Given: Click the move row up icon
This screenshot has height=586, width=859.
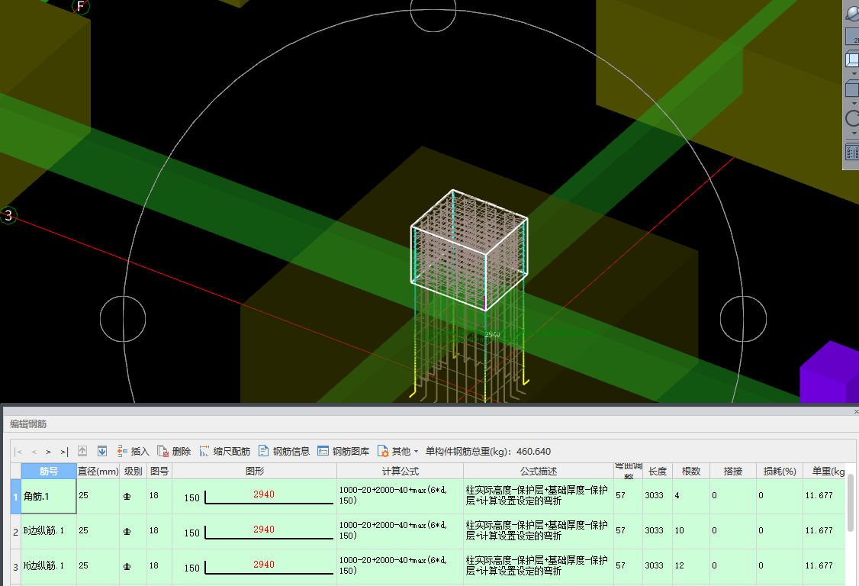Looking at the screenshot, I should pyautogui.click(x=82, y=451).
